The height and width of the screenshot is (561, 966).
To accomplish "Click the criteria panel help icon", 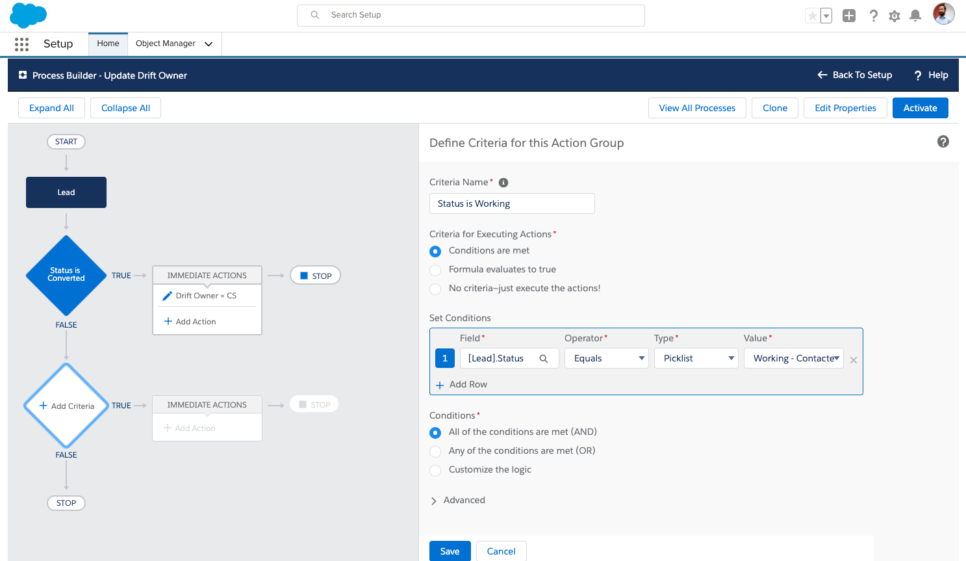I will click(943, 142).
